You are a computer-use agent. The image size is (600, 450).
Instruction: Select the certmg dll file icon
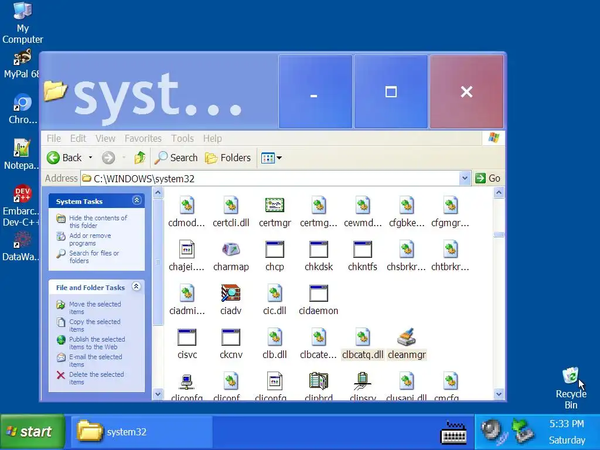[318, 206]
